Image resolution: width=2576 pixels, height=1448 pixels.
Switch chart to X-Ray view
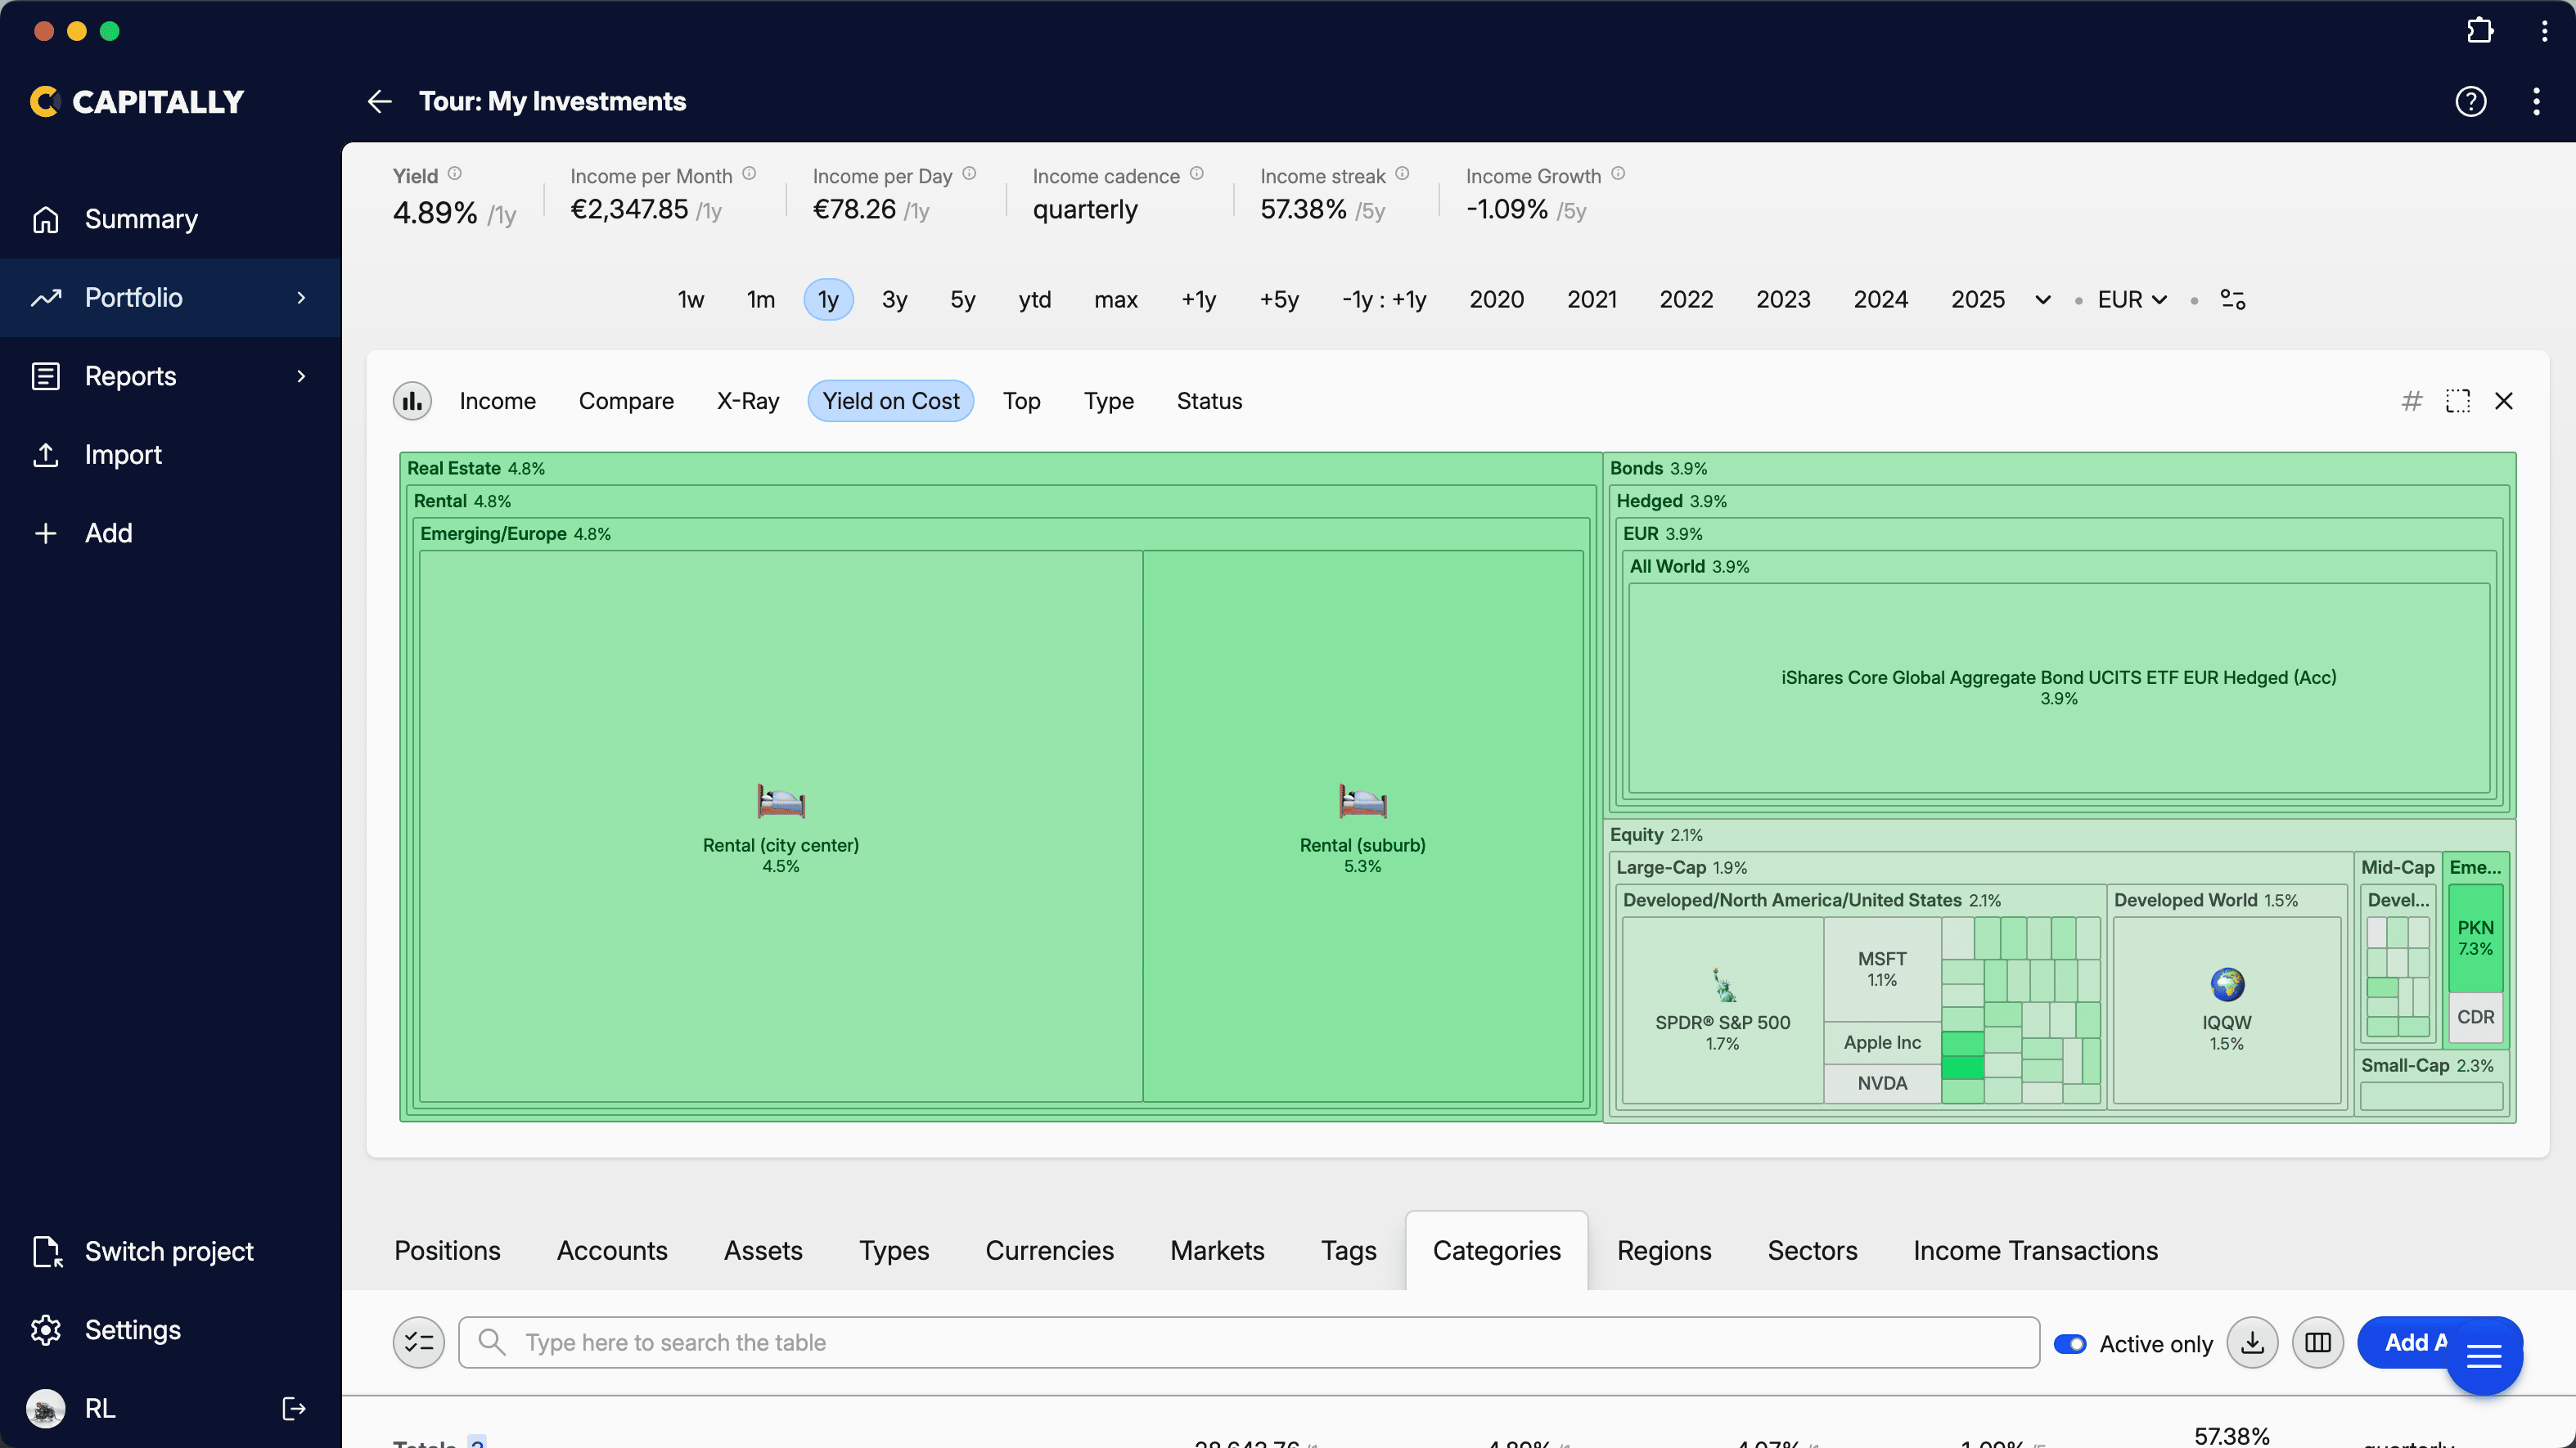pos(748,401)
